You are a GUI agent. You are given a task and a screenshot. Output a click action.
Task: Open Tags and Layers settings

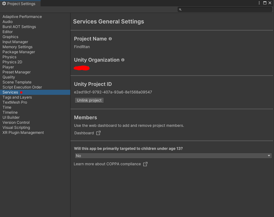(17, 97)
